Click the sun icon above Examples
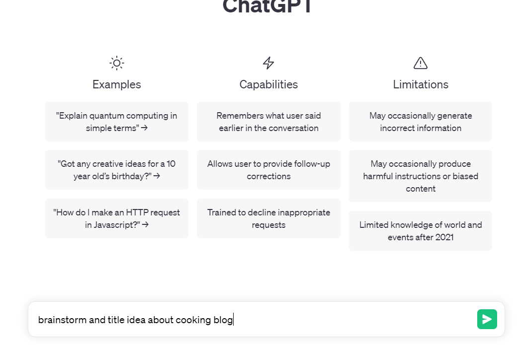Viewport: 517px width, 345px height. coord(116,63)
